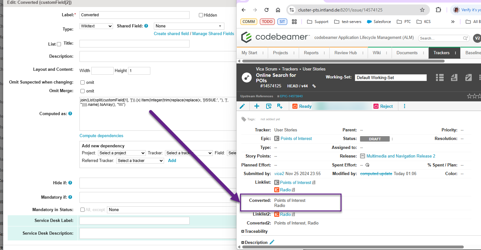Switch to the Wiki tab

pyautogui.click(x=376, y=53)
